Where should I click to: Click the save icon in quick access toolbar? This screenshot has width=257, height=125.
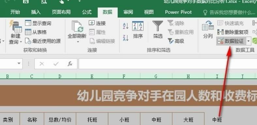click(26, 2)
